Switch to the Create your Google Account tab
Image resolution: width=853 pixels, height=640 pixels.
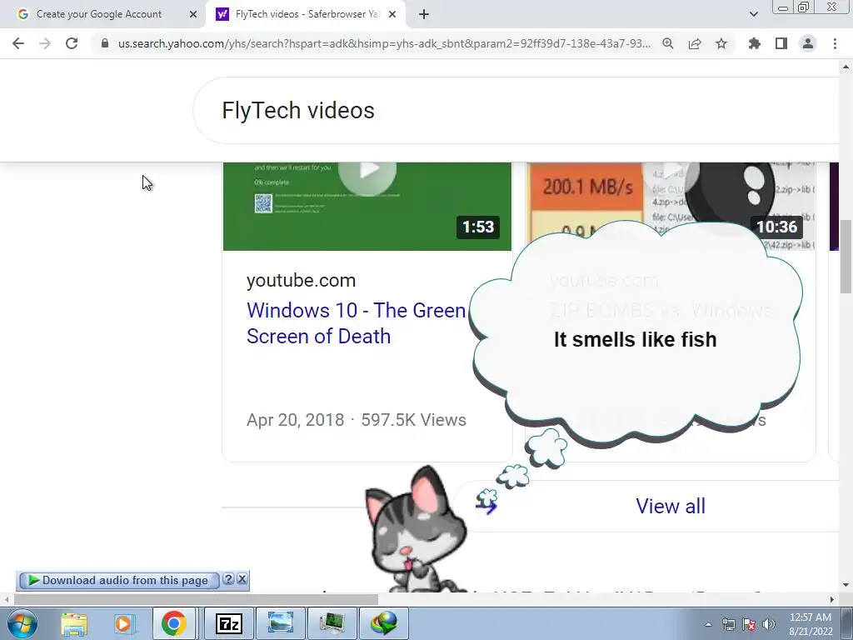pos(98,14)
